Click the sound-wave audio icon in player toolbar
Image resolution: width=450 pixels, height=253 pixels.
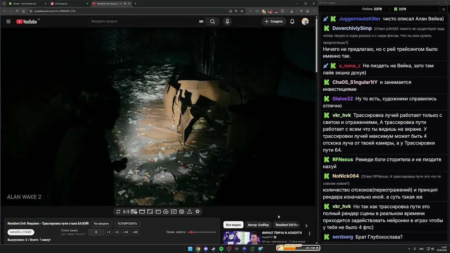coord(126,212)
